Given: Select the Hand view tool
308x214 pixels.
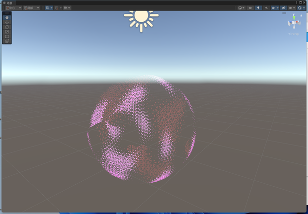Looking at the screenshot, I should pos(7,17).
